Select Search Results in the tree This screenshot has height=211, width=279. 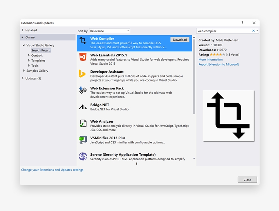point(41,50)
